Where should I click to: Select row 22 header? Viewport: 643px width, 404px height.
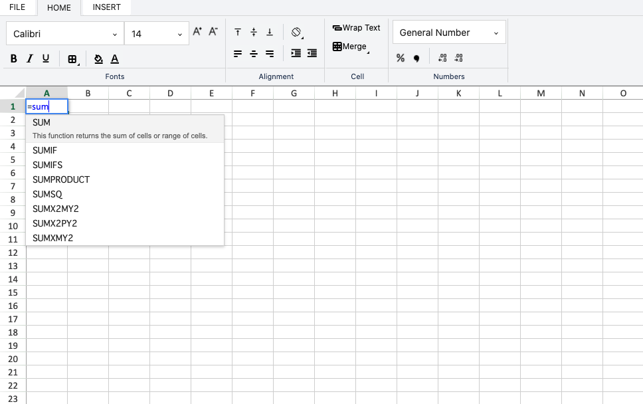click(13, 385)
